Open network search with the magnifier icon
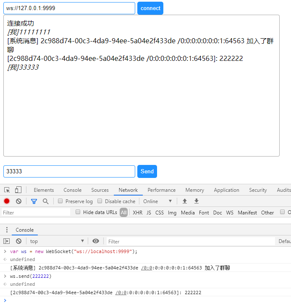Image resolution: width=291 pixels, height=303 pixels. pos(46,201)
